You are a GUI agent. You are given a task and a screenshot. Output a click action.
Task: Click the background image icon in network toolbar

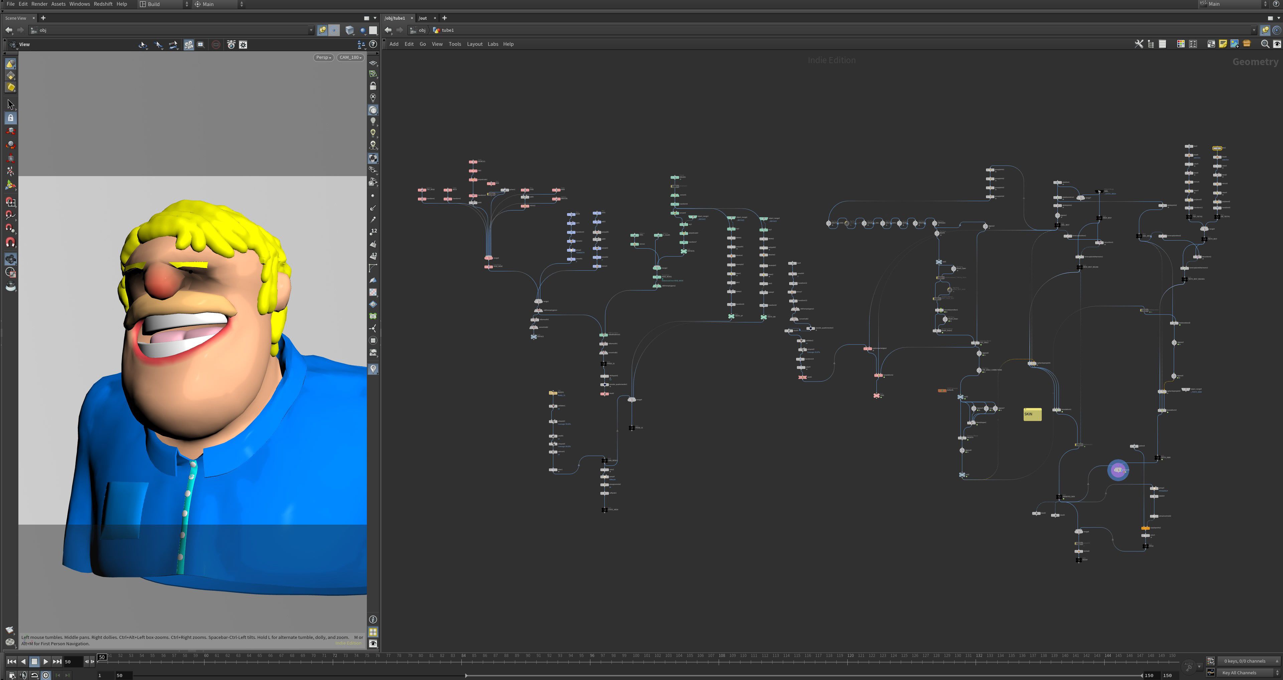[x=1235, y=44]
